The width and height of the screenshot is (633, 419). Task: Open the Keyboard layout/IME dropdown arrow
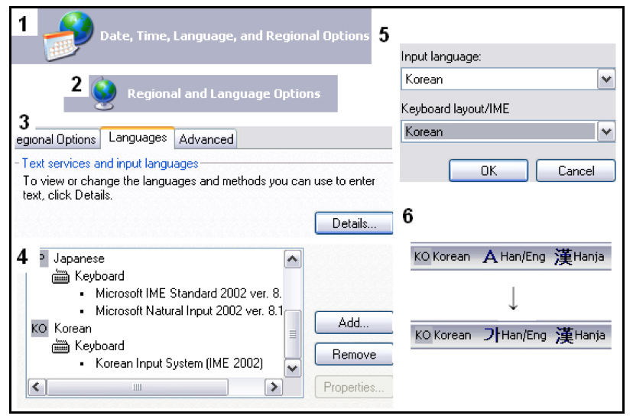point(606,132)
